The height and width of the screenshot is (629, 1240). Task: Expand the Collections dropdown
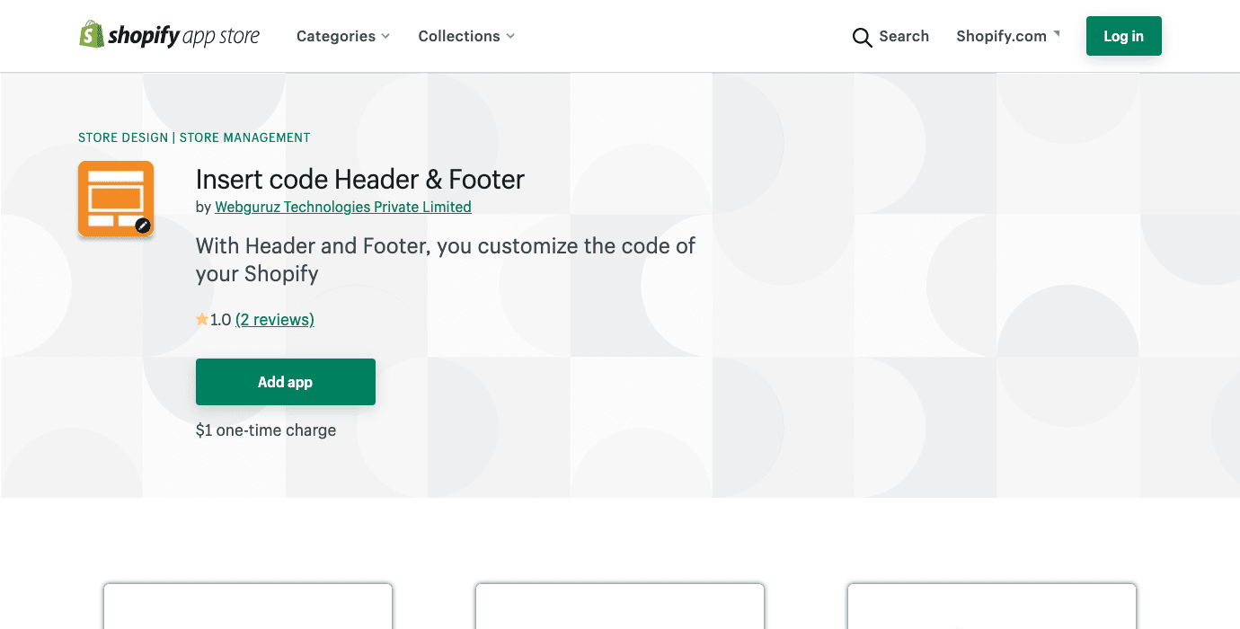(x=465, y=36)
